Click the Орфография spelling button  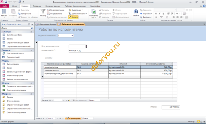tap(120, 13)
